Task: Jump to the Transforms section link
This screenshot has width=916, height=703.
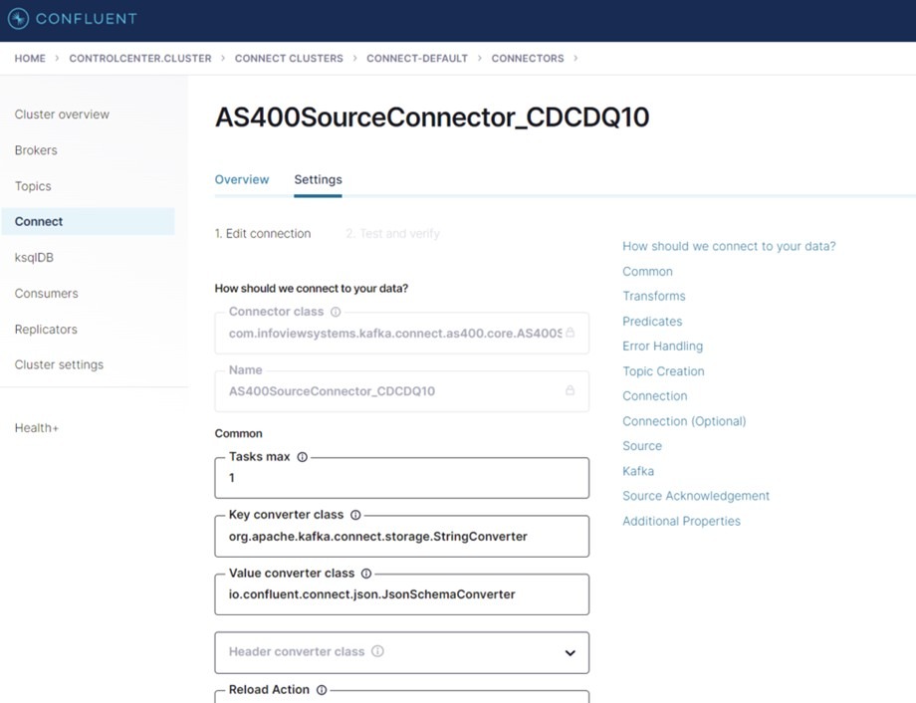Action: tap(654, 296)
